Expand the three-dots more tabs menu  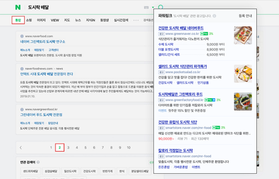(x=136, y=20)
